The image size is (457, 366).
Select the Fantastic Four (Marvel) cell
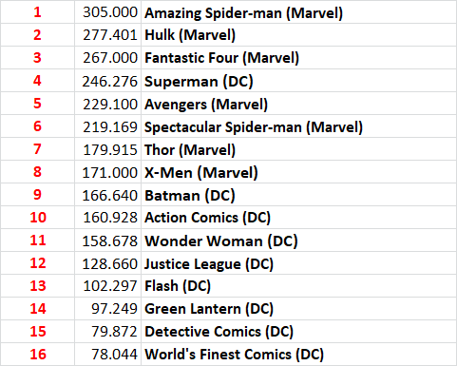[x=298, y=58]
